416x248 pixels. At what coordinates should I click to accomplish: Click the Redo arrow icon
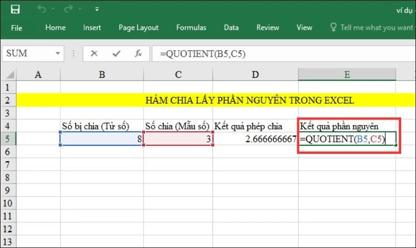coord(68,9)
